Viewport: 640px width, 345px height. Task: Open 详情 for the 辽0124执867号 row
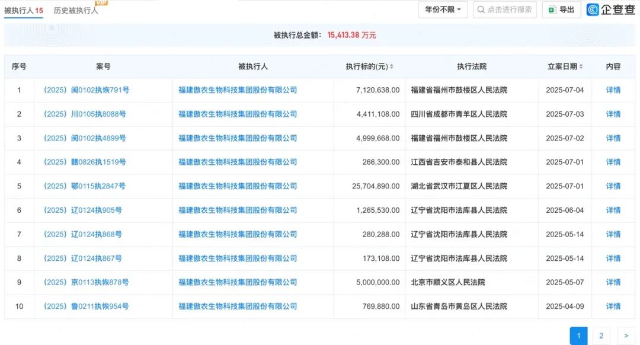pos(613,258)
